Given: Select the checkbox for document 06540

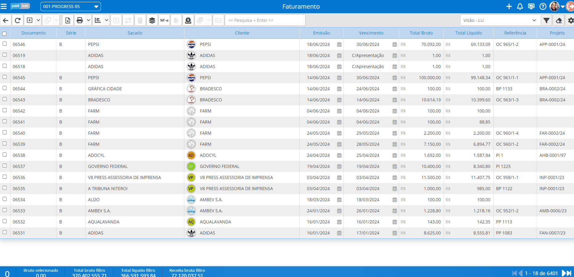Looking at the screenshot, I should (x=5, y=132).
